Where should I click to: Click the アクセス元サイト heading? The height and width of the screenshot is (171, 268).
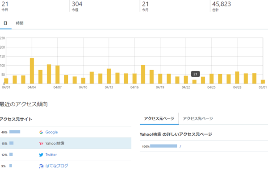(16, 119)
